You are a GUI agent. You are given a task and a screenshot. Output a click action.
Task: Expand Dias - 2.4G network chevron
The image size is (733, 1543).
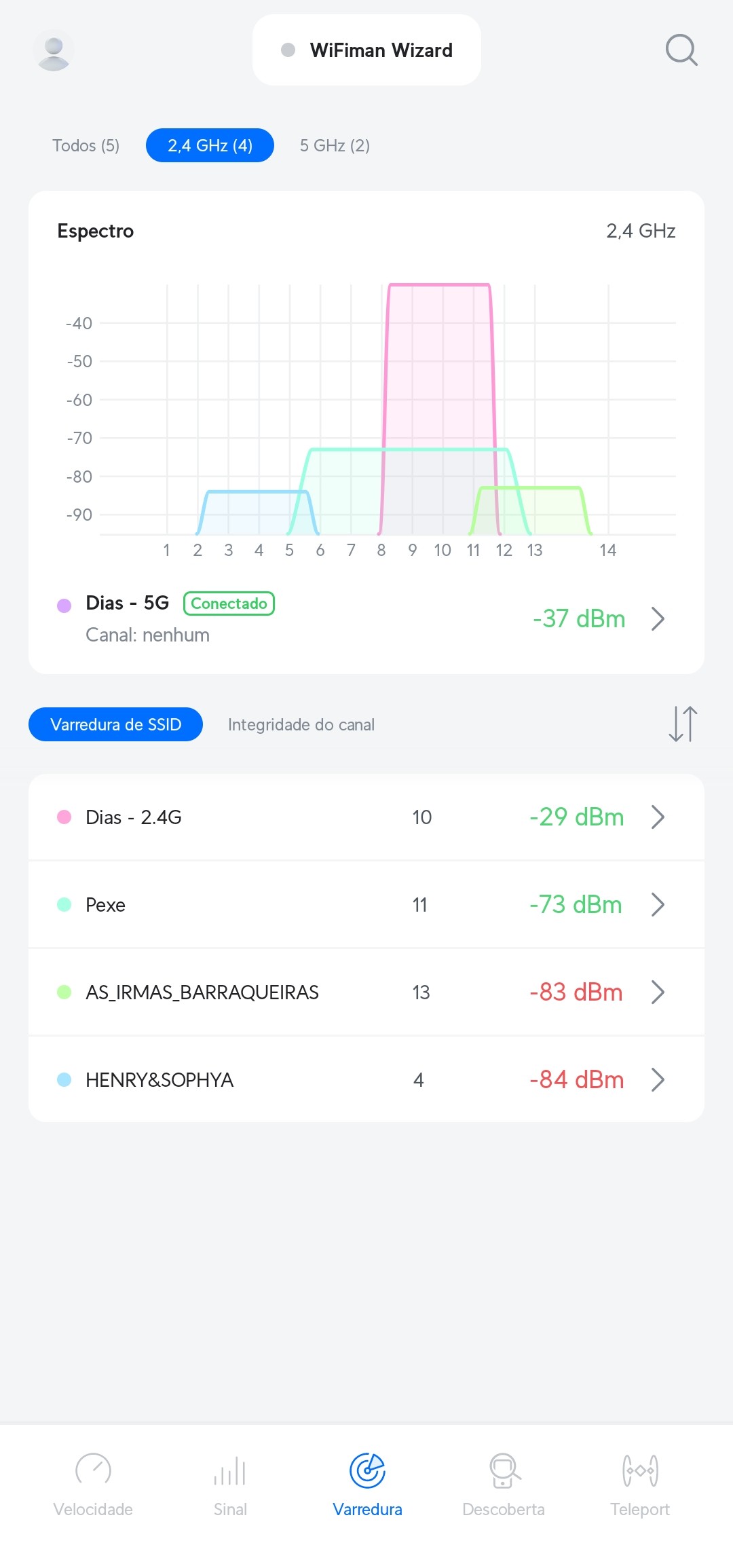657,817
